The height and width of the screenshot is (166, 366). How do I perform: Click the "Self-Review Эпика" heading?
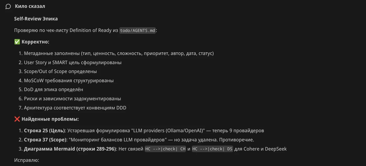point(36,19)
